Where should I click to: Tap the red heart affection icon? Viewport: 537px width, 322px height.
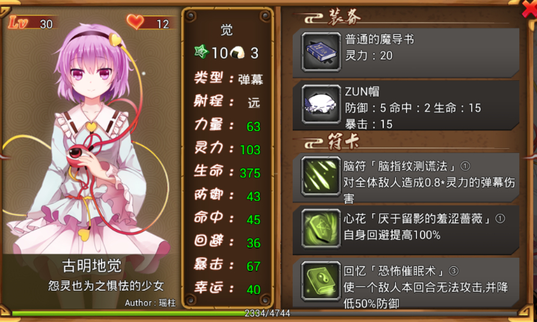(135, 21)
